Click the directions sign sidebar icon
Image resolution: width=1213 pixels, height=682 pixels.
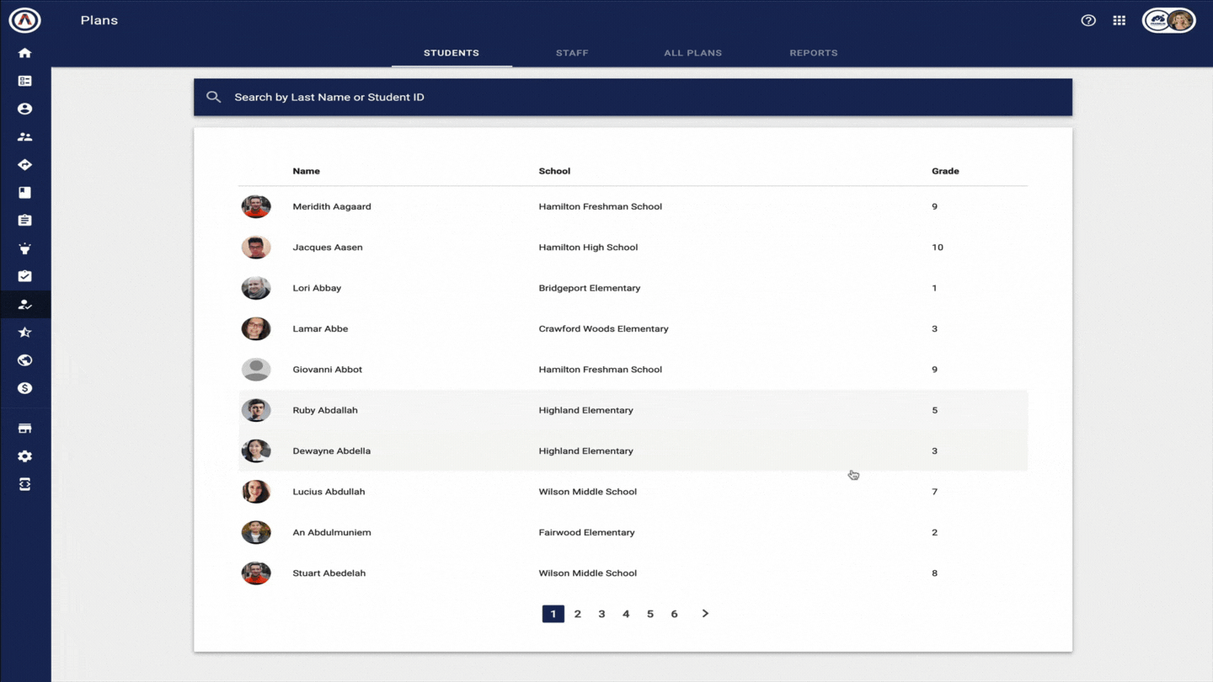(24, 165)
